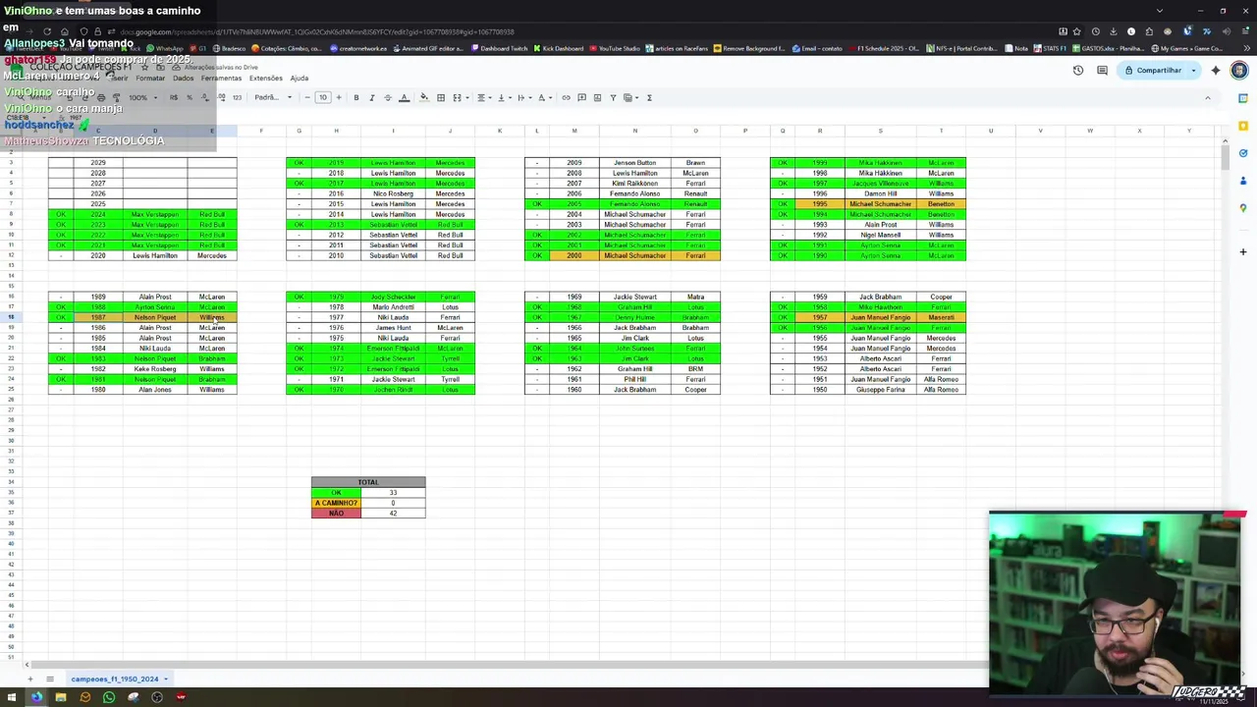Open the YouTube Studio bookmark
Screen dimensions: 1257x707
click(613, 48)
